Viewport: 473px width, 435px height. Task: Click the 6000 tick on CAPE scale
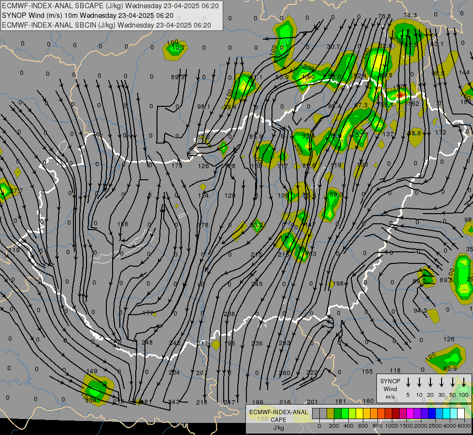point(465,426)
